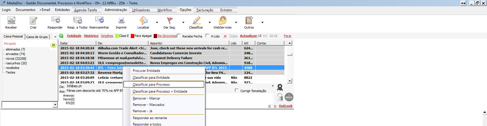The height and width of the screenshot is (126, 487).
Task: Open the Localizar dropdown arrow
Action: pos(157,22)
